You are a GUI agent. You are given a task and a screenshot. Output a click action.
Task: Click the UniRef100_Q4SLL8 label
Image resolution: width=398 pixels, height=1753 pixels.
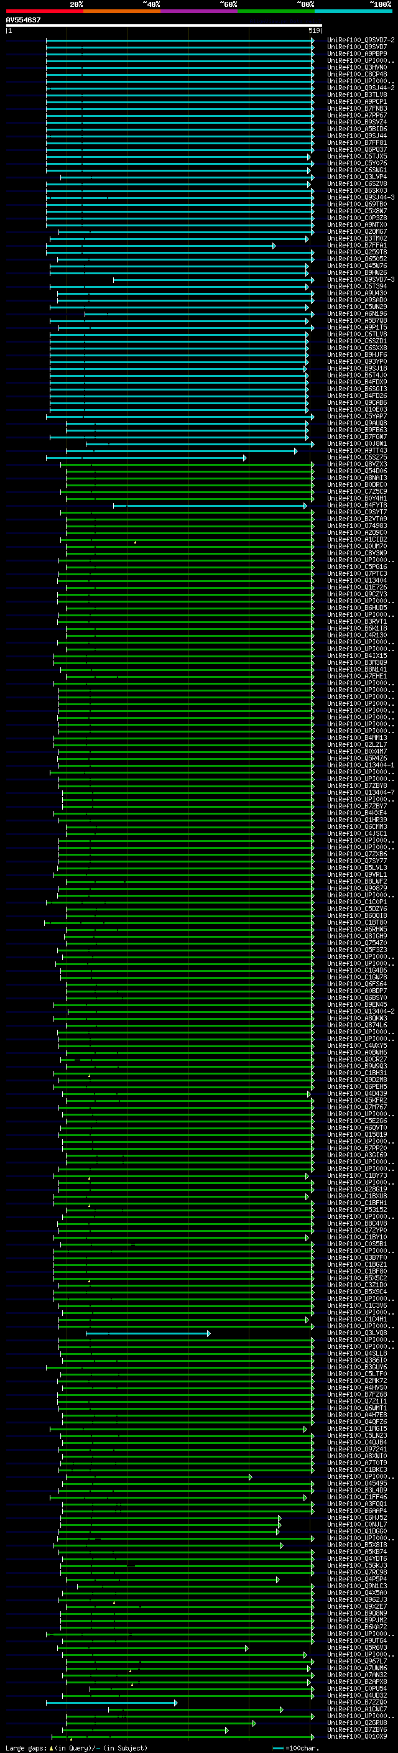tap(357, 1354)
